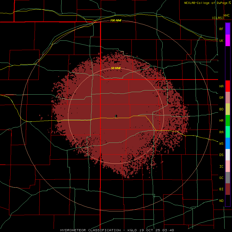This screenshot has height=232, width=232.
Task: Click the HHC product code label
Action: [x=227, y=15]
